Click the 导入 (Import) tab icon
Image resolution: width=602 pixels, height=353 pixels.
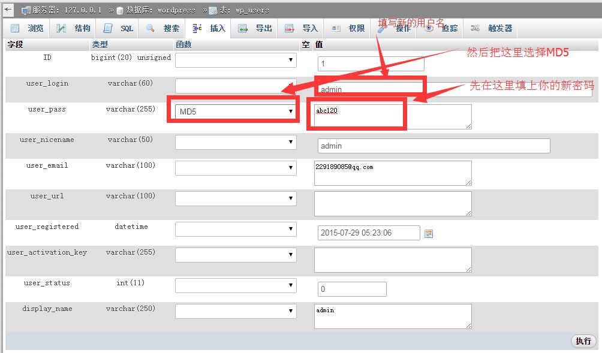click(290, 28)
